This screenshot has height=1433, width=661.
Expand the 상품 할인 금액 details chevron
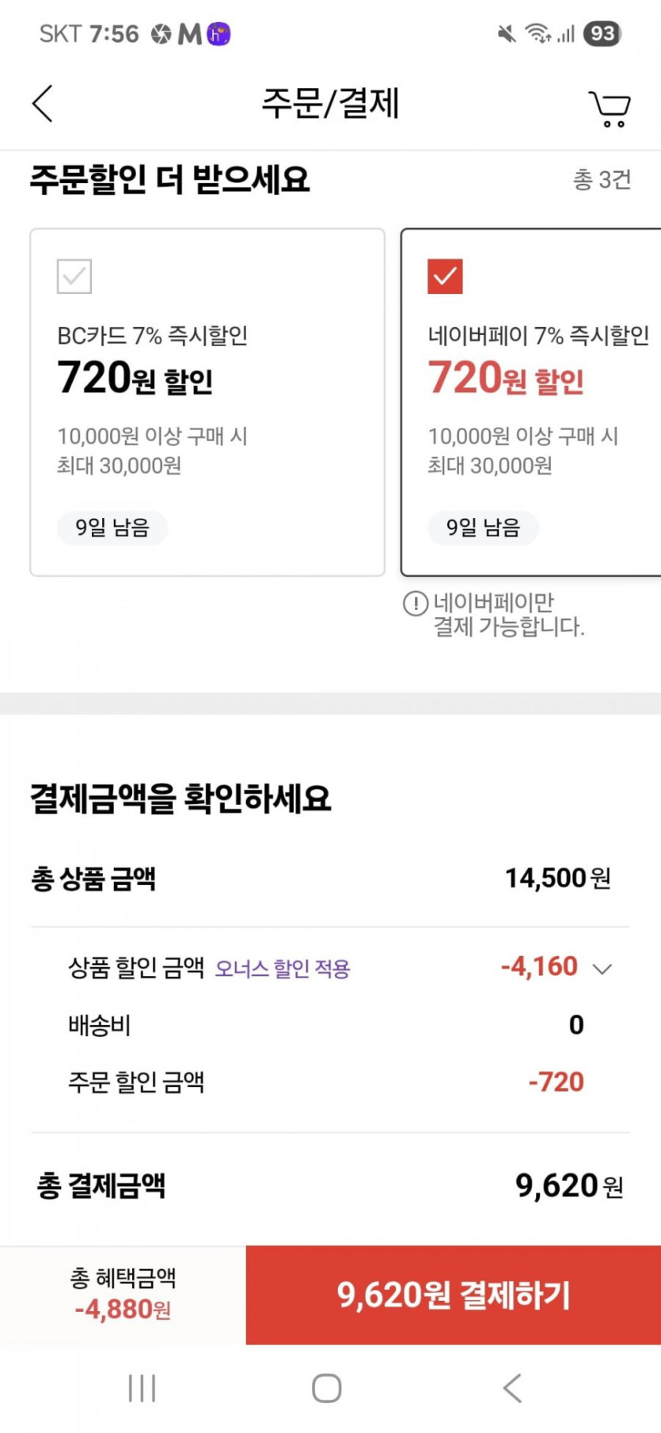602,969
